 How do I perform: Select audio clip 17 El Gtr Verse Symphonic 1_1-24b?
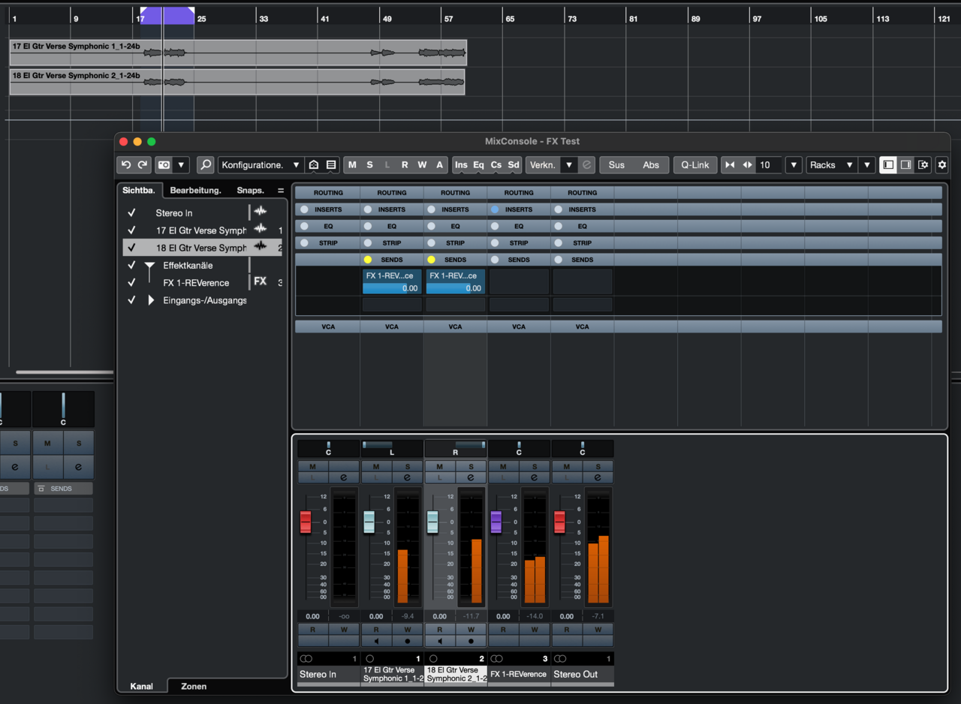pos(238,53)
